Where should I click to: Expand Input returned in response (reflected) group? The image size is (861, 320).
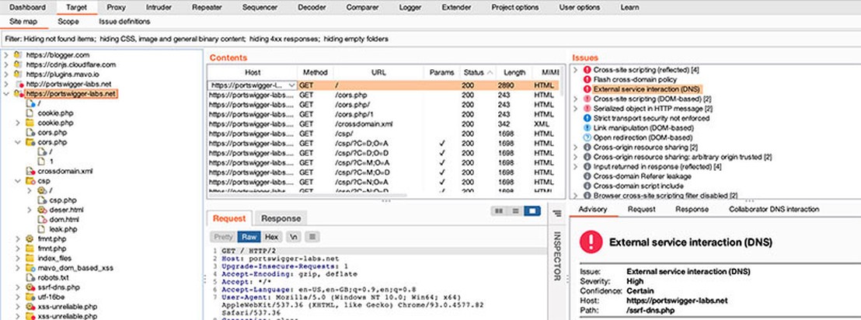click(x=575, y=166)
